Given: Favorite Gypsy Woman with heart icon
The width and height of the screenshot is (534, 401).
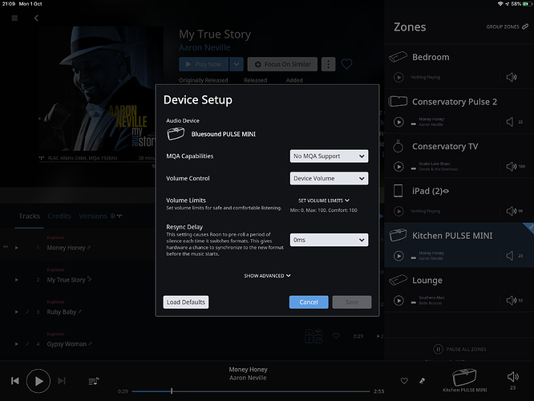Looking at the screenshot, I should click(336, 336).
